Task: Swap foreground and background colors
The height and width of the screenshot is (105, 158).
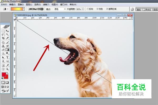Action: point(7,73)
